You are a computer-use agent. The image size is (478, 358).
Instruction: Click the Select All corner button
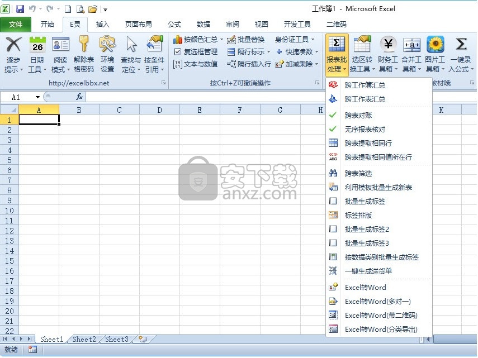(10, 109)
